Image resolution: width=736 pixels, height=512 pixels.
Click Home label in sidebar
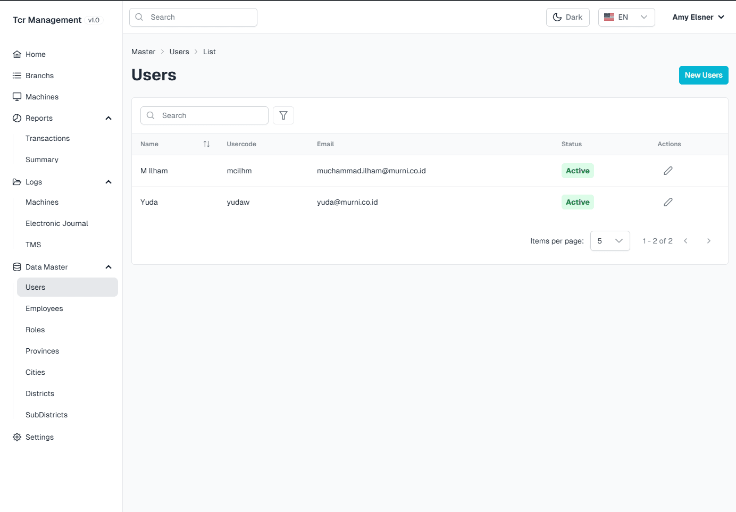pos(36,54)
